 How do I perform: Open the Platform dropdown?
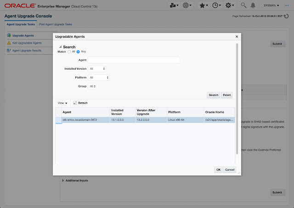pyautogui.click(x=99, y=78)
